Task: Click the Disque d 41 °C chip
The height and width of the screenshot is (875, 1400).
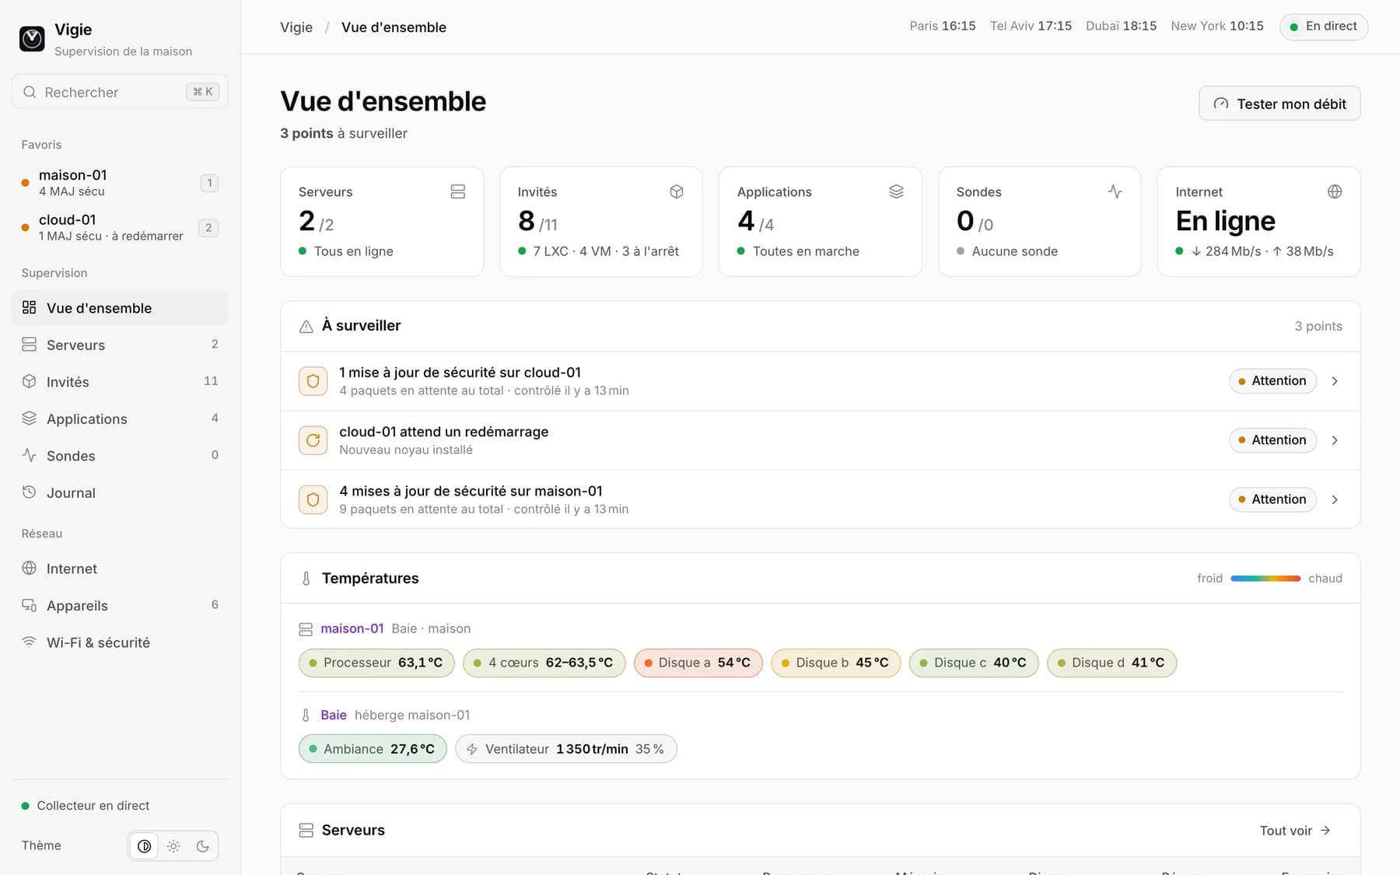Action: coord(1112,663)
